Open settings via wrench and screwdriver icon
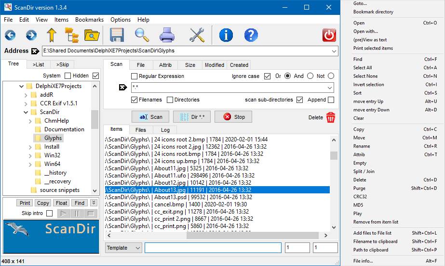445x266 pixels. click(x=197, y=35)
